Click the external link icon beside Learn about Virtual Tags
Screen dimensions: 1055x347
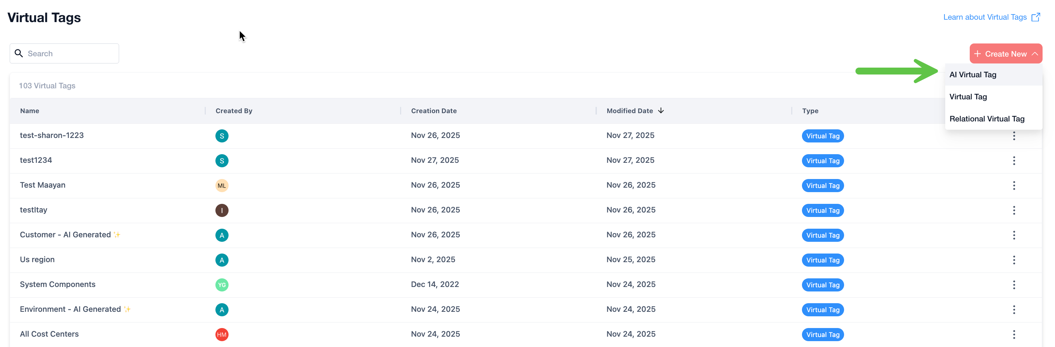click(x=1035, y=17)
